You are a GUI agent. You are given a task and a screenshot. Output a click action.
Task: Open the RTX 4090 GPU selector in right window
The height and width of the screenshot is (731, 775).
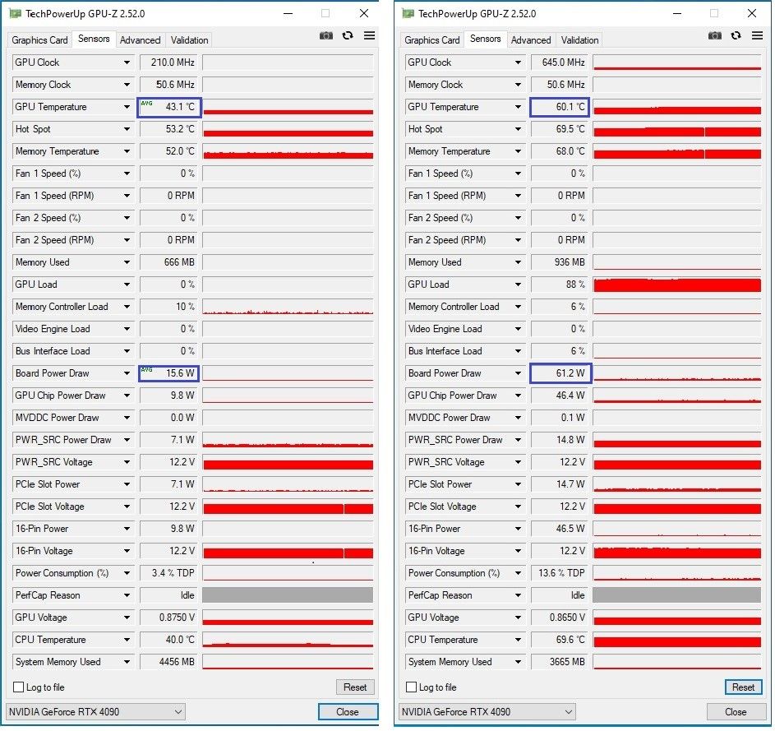click(x=487, y=712)
